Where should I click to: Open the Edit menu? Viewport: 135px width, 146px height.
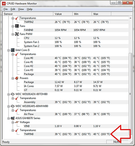(x=13, y=9)
